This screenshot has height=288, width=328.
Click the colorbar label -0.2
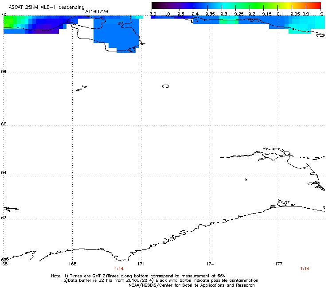[250, 14]
